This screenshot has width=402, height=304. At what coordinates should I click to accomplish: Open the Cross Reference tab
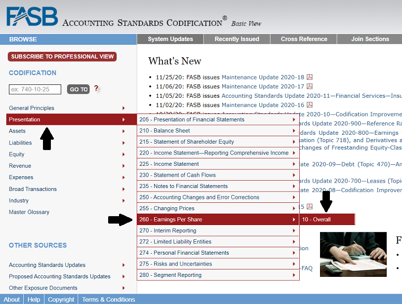(x=304, y=39)
